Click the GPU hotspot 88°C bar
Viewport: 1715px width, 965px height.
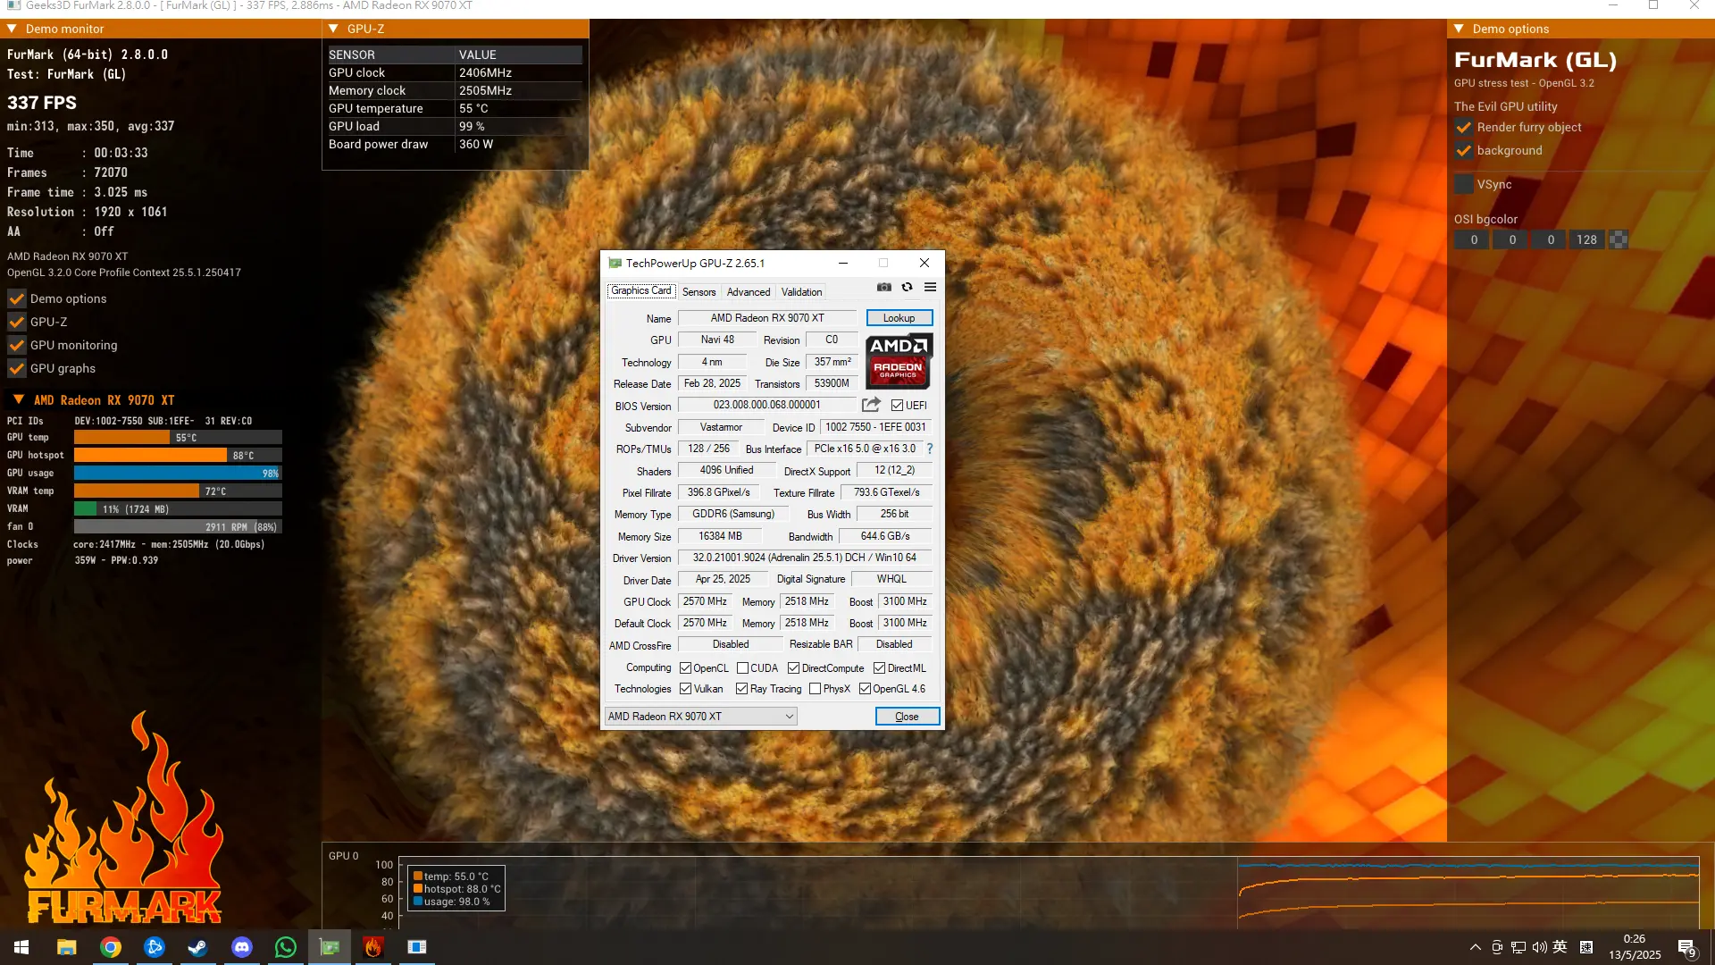point(178,455)
